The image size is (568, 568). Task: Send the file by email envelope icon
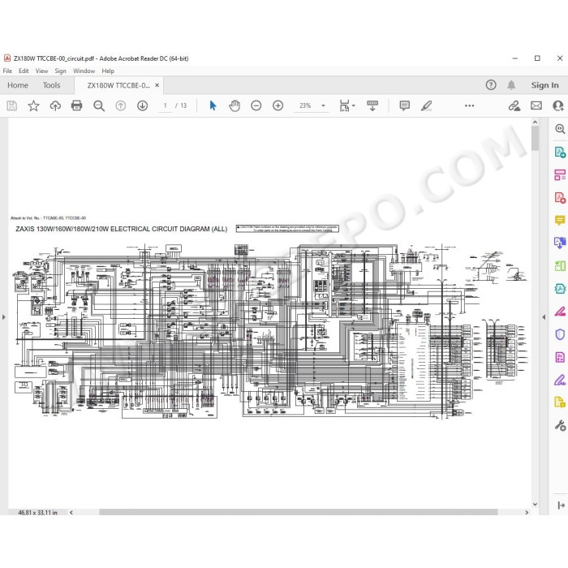[536, 105]
